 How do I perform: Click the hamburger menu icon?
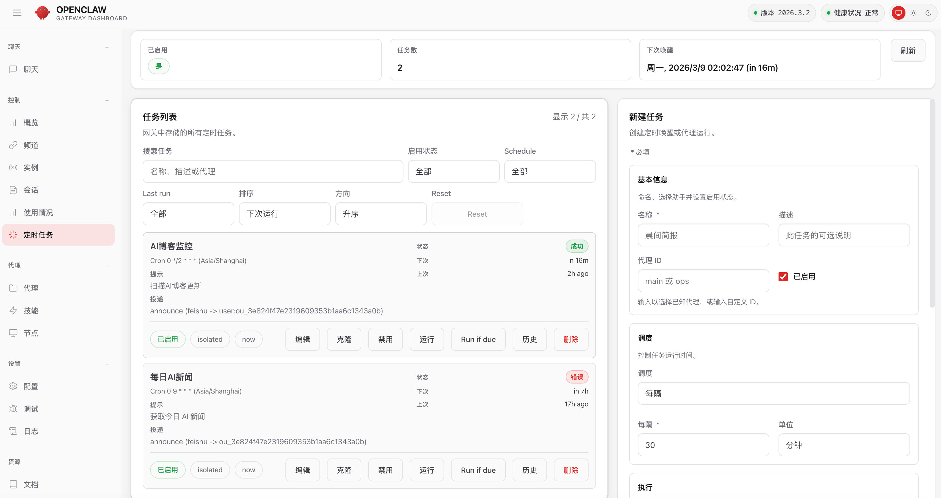pyautogui.click(x=17, y=13)
